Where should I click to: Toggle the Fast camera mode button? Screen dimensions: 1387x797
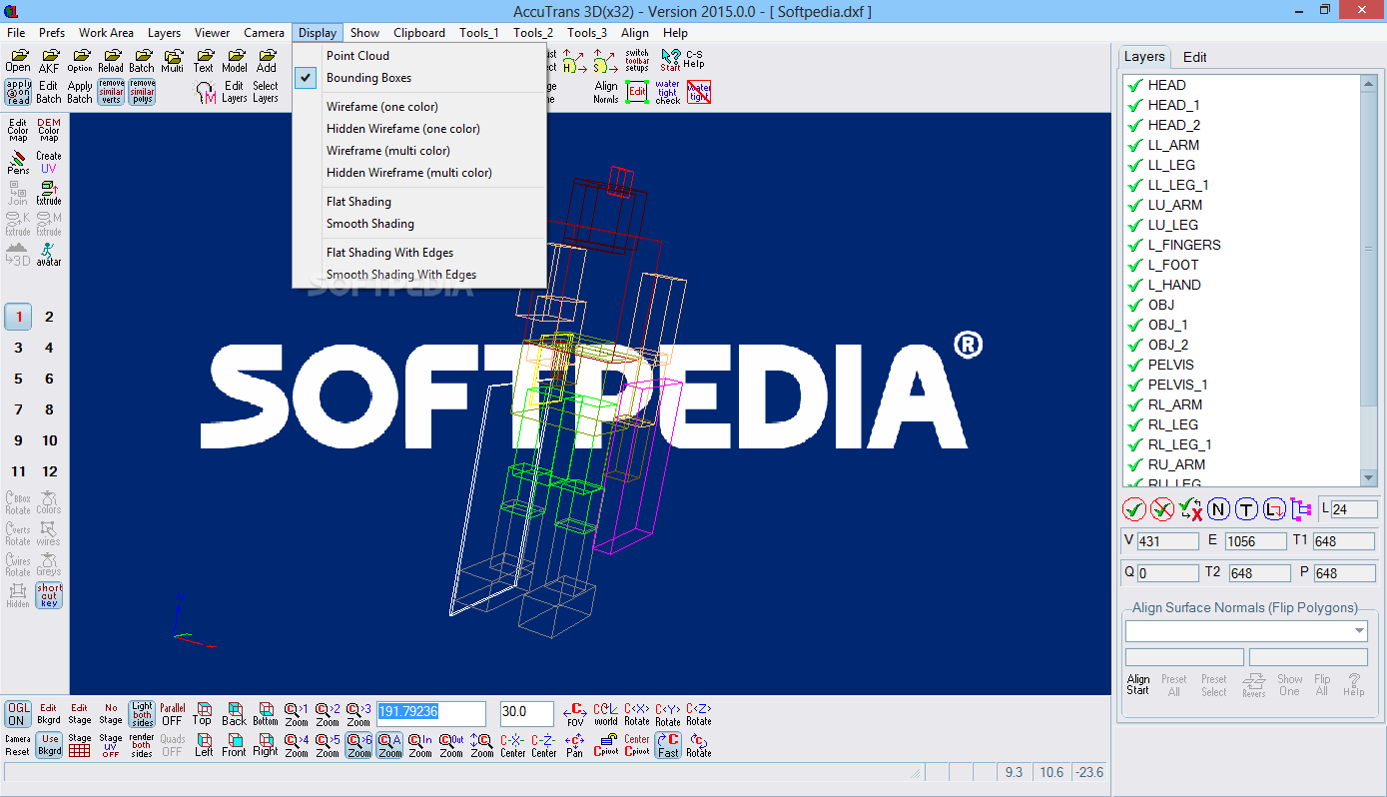(668, 745)
